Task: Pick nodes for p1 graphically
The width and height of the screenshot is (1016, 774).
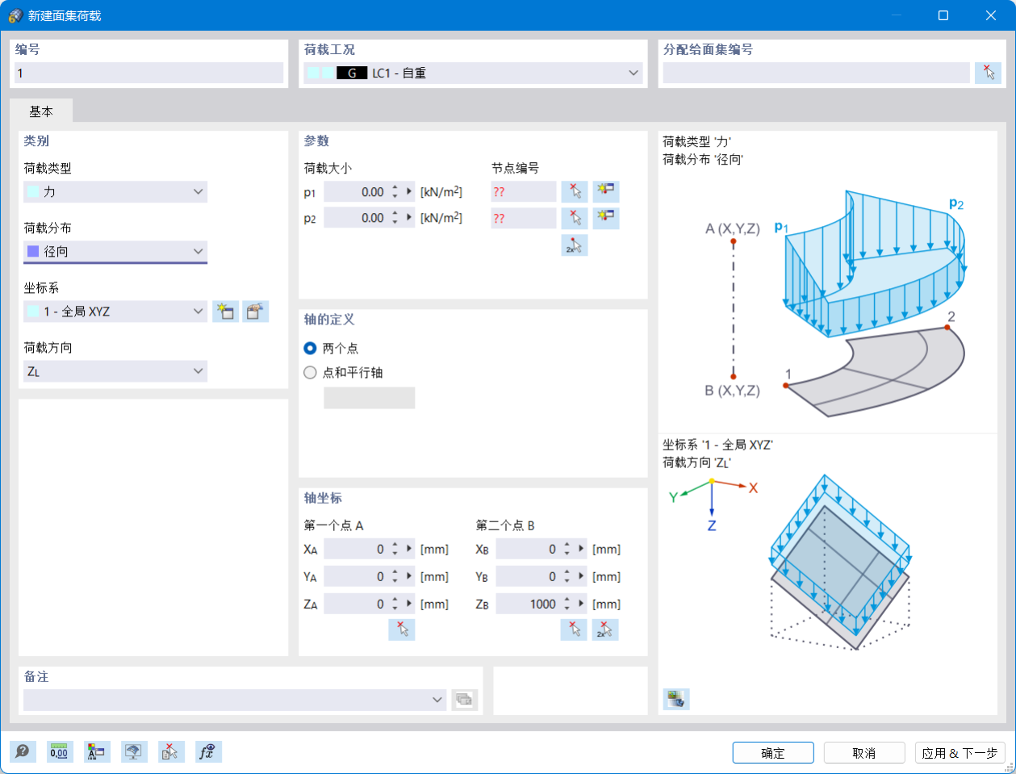Action: tap(574, 191)
